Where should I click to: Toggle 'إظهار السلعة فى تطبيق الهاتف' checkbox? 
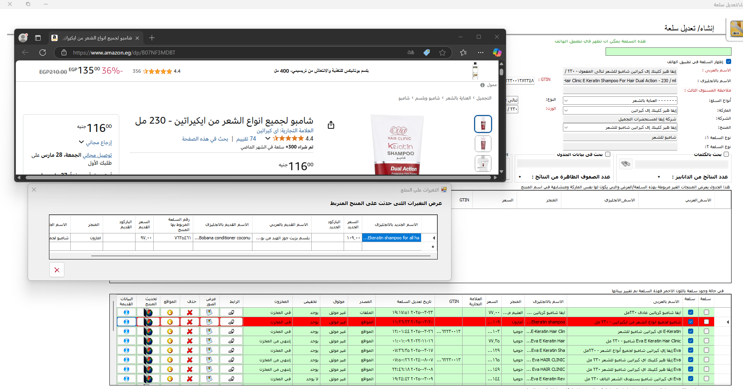[729, 62]
